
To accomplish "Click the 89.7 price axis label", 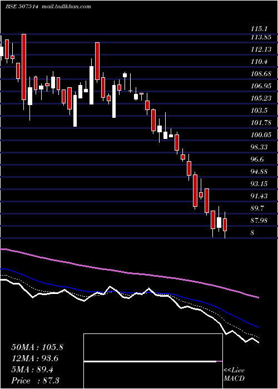I will (257, 208).
